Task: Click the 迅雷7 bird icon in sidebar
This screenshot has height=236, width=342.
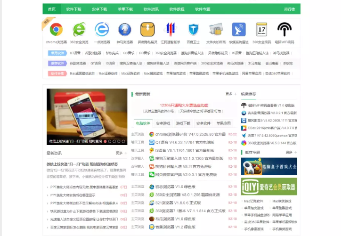Action: coord(244,136)
